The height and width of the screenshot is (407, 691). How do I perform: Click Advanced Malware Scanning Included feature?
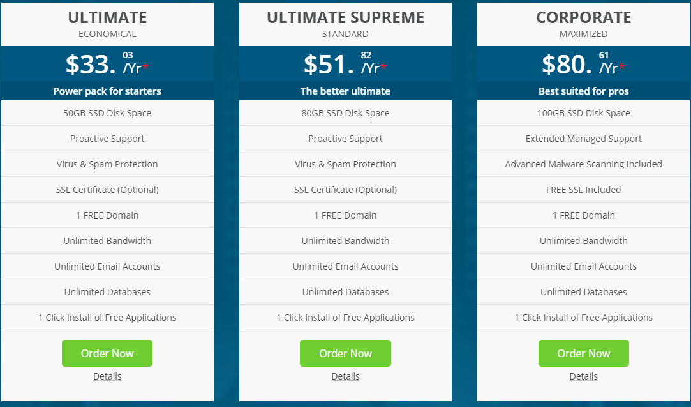583,164
